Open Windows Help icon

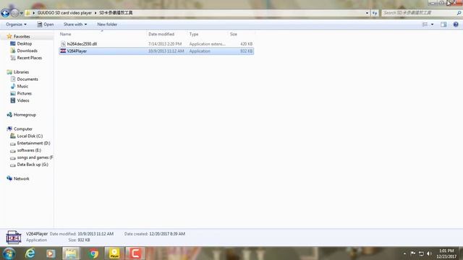click(x=456, y=25)
